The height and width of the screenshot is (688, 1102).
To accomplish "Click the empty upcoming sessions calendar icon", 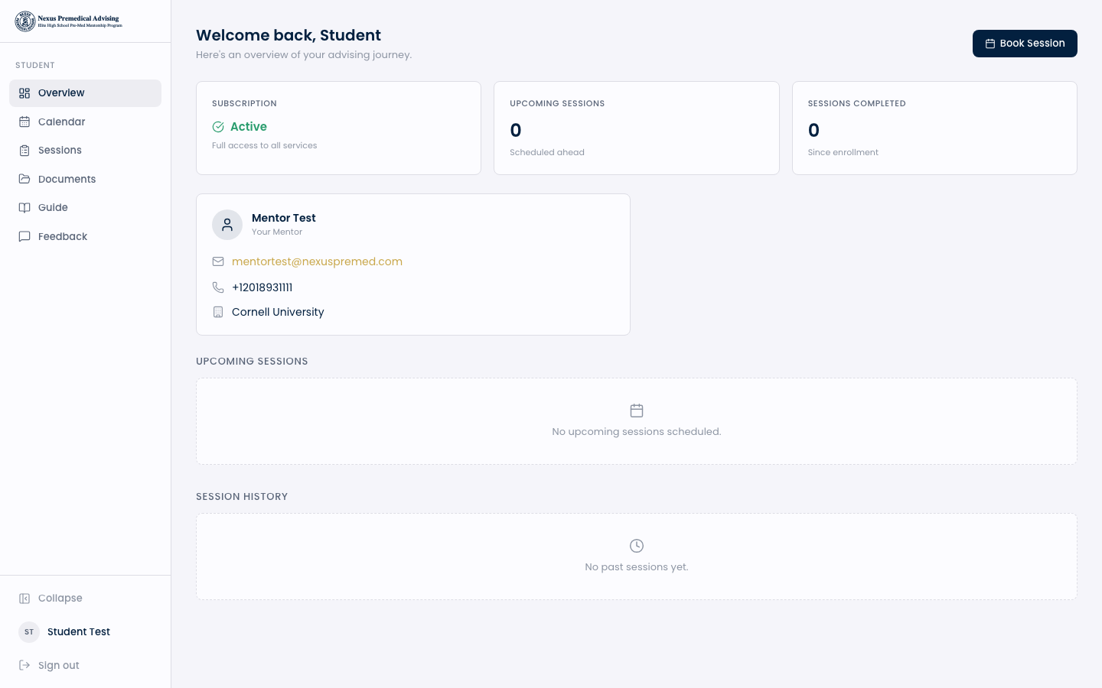I will (x=637, y=411).
